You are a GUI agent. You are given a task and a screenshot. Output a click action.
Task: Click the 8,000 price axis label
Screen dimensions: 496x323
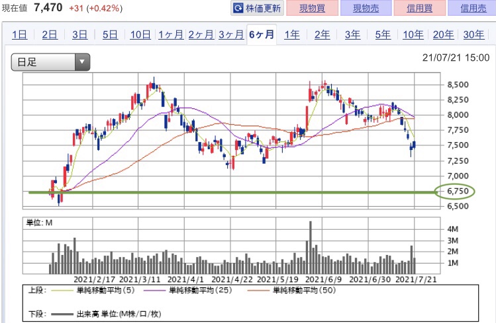(458, 115)
